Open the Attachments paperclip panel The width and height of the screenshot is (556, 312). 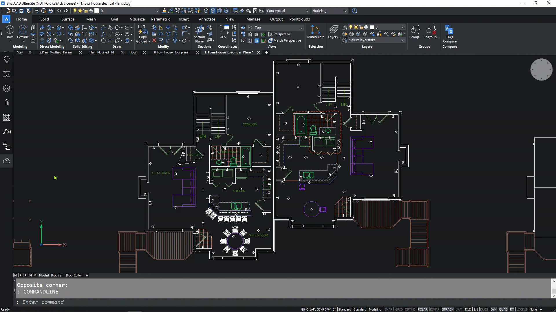[7, 103]
